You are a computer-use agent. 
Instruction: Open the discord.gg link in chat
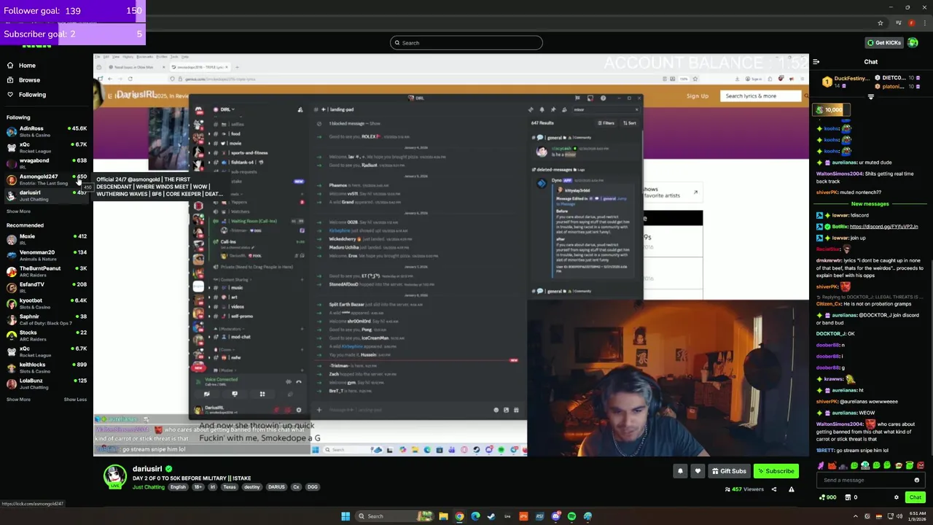(884, 227)
